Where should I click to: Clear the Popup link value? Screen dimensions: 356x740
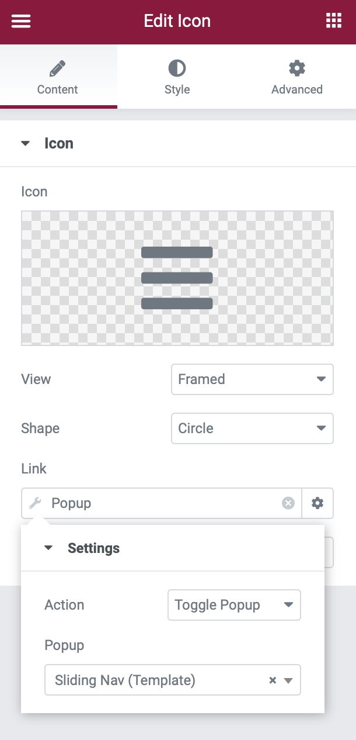(x=288, y=503)
